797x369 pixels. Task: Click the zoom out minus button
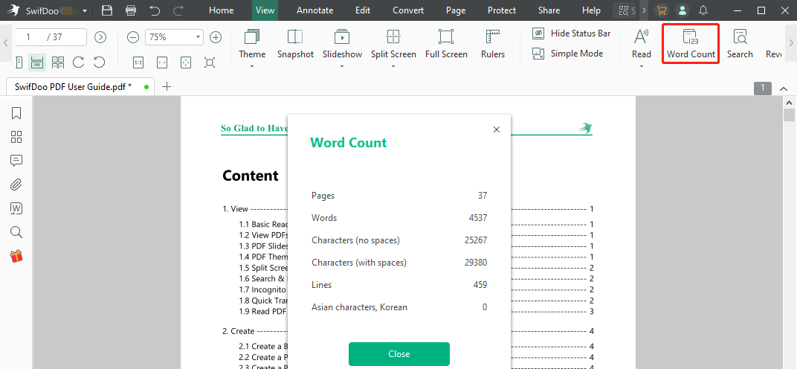132,36
